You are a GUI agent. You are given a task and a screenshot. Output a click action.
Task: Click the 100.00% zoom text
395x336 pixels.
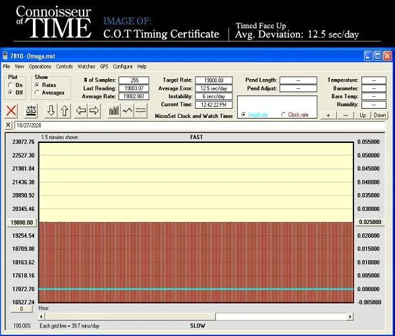[22, 325]
